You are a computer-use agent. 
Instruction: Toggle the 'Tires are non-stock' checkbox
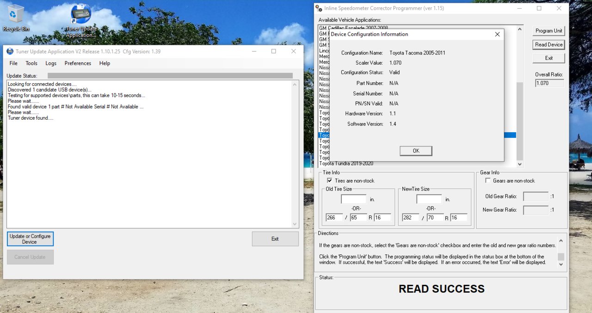pyautogui.click(x=330, y=181)
